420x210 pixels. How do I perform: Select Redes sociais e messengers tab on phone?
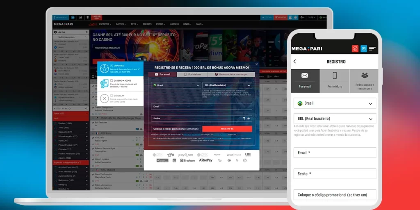(364, 81)
